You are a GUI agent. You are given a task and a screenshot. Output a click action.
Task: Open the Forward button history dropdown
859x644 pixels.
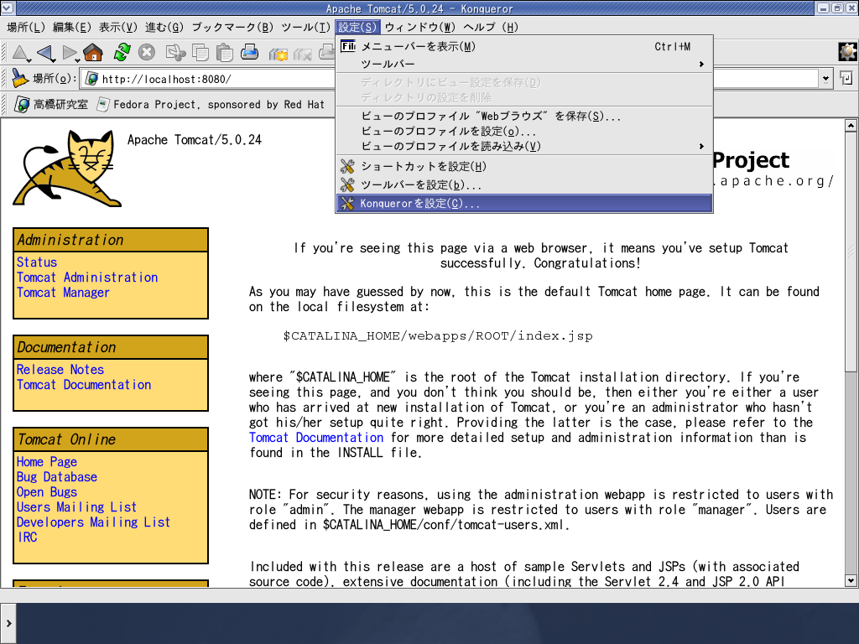pos(78,60)
